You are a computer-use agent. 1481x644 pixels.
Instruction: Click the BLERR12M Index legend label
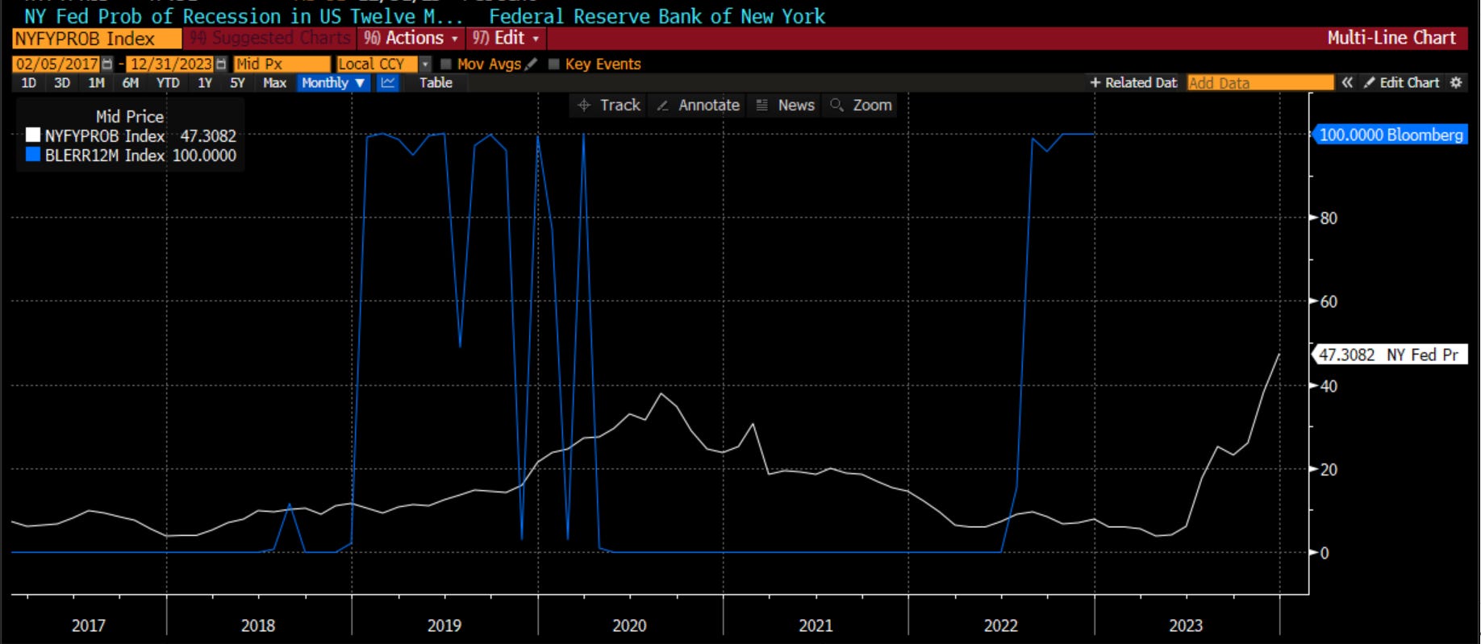tap(105, 155)
